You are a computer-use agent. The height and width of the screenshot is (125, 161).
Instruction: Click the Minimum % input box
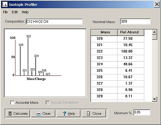click(142, 112)
